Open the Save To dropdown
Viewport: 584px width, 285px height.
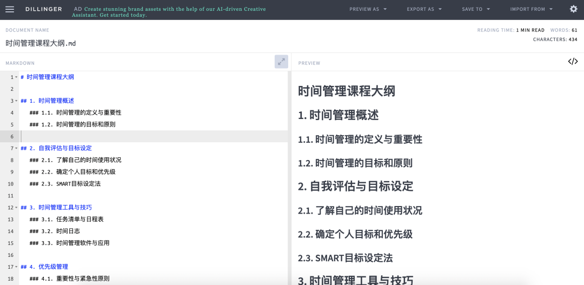pyautogui.click(x=476, y=9)
